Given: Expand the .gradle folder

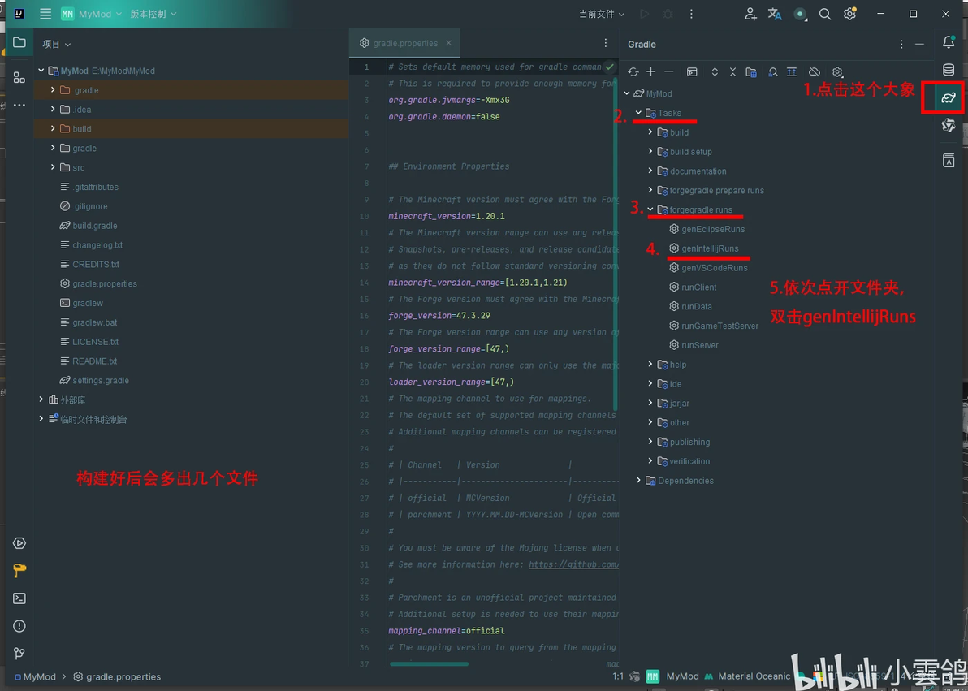Looking at the screenshot, I should [53, 89].
